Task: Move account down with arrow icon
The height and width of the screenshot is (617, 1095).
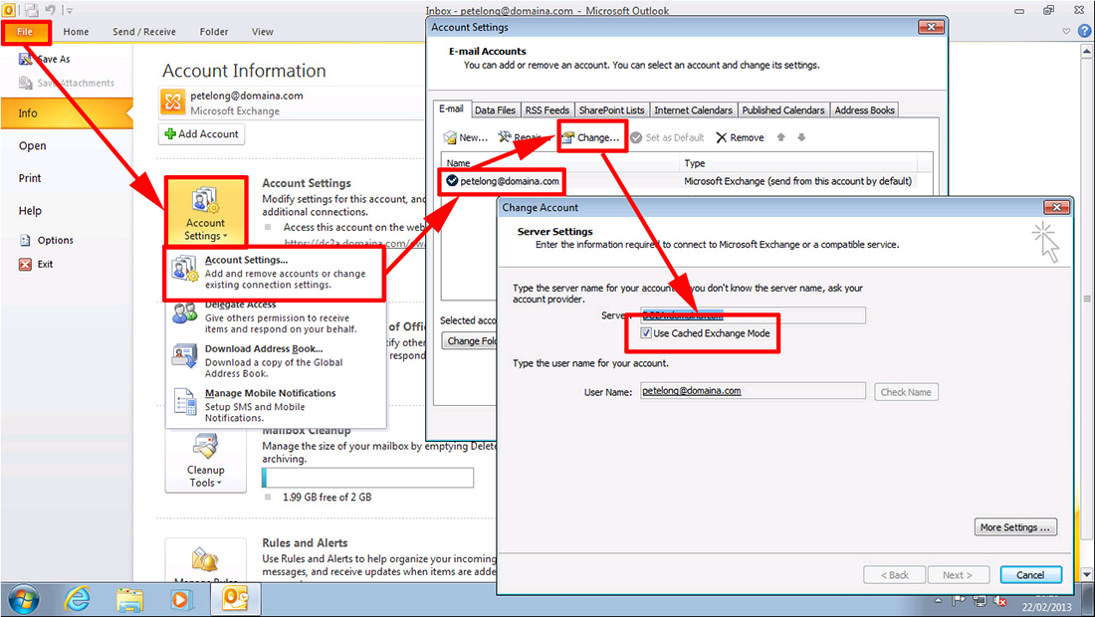Action: pyautogui.click(x=801, y=137)
